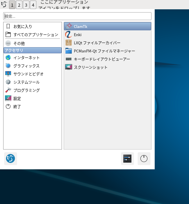Open キーボードレイアウトビューアー
This screenshot has width=189, height=204.
(108, 59)
